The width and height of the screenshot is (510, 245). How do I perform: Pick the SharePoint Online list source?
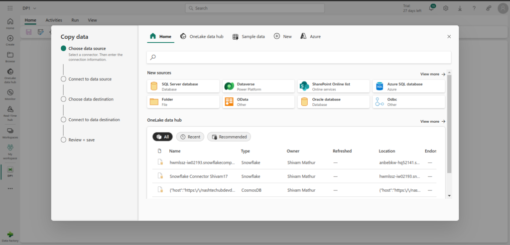click(333, 86)
